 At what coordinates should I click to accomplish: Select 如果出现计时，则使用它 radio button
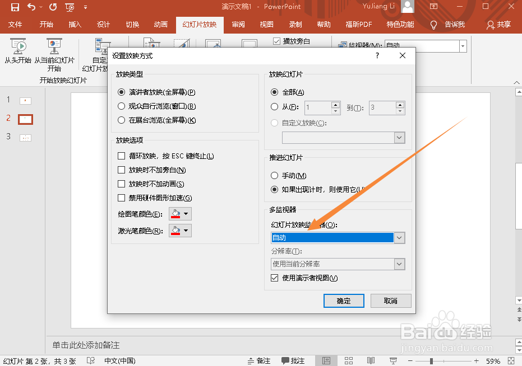[x=274, y=190]
